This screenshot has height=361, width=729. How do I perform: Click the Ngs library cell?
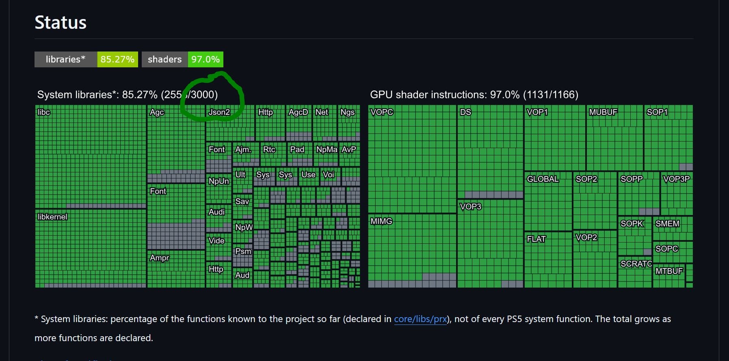349,123
